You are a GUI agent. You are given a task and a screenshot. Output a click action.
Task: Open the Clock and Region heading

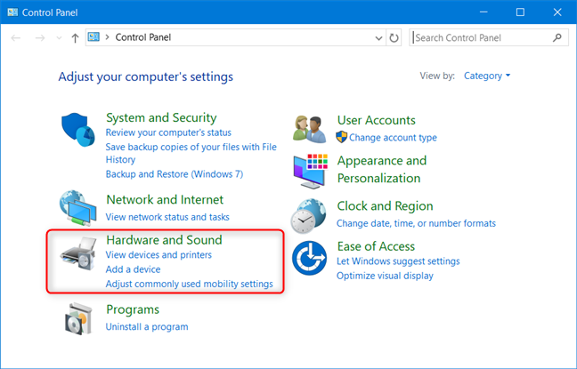coord(385,206)
